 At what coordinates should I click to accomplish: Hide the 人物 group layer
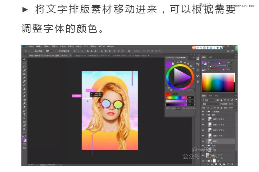pyautogui.click(x=203, y=146)
